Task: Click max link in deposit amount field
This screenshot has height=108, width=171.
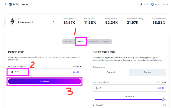Action: point(76,72)
